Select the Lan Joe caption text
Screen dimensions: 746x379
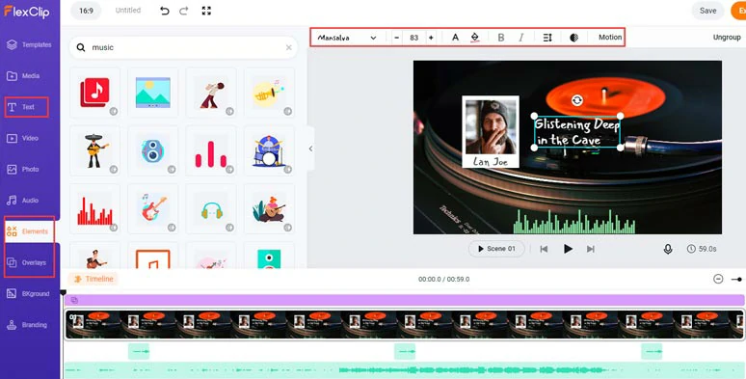click(490, 161)
